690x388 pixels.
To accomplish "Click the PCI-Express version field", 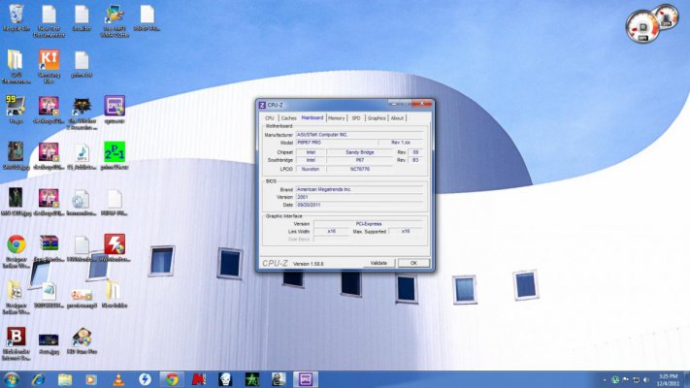I will (369, 223).
